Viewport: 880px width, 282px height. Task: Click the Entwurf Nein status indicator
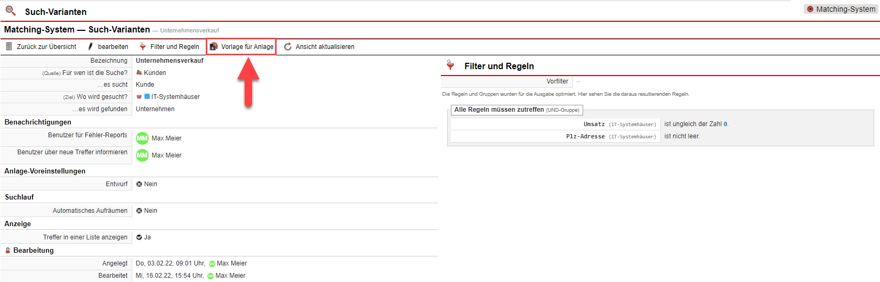pyautogui.click(x=139, y=184)
